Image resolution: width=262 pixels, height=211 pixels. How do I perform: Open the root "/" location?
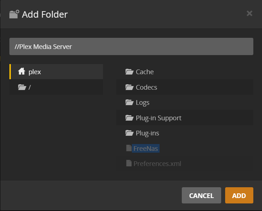30,87
